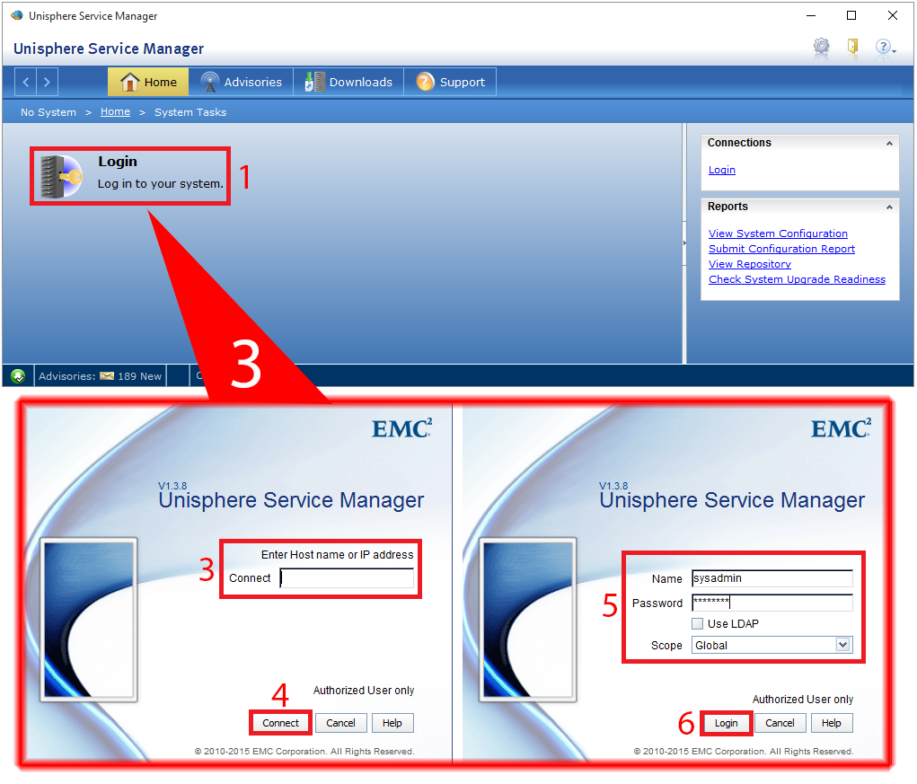This screenshot has height=784, width=917.
Task: Collapse the Reports panel
Action: click(x=890, y=207)
